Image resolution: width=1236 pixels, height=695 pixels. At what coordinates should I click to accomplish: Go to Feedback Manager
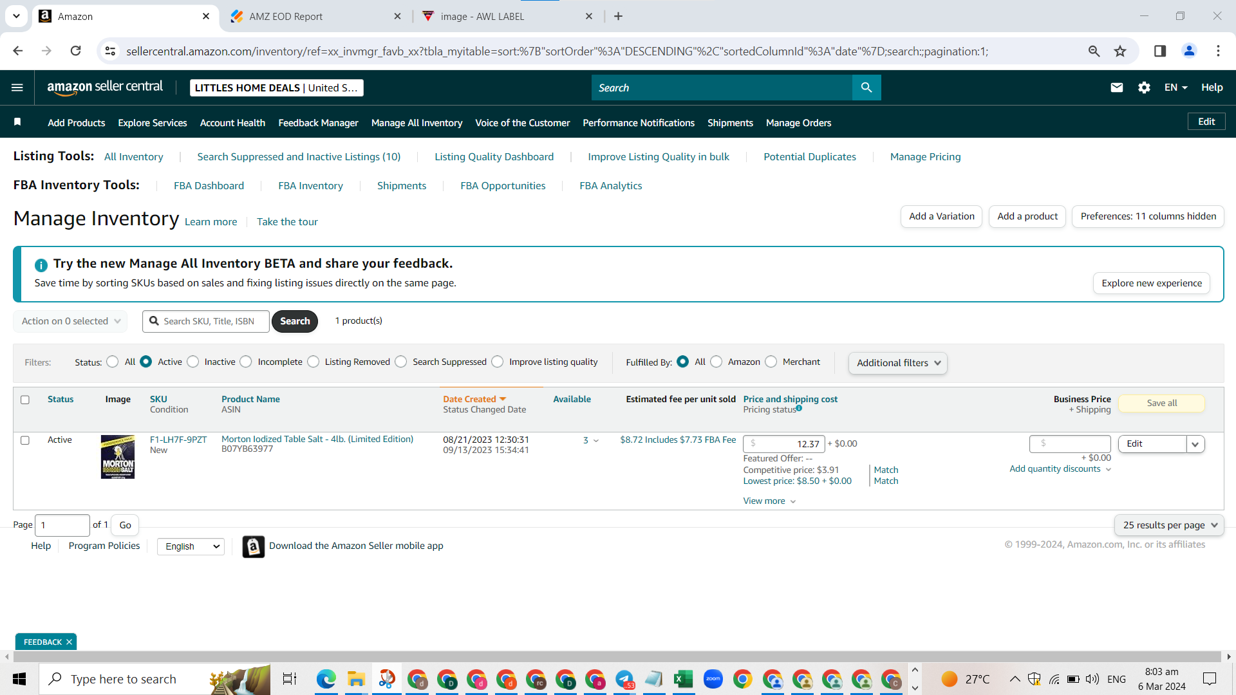pyautogui.click(x=318, y=123)
